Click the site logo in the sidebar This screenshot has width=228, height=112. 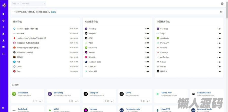coord(4,5)
